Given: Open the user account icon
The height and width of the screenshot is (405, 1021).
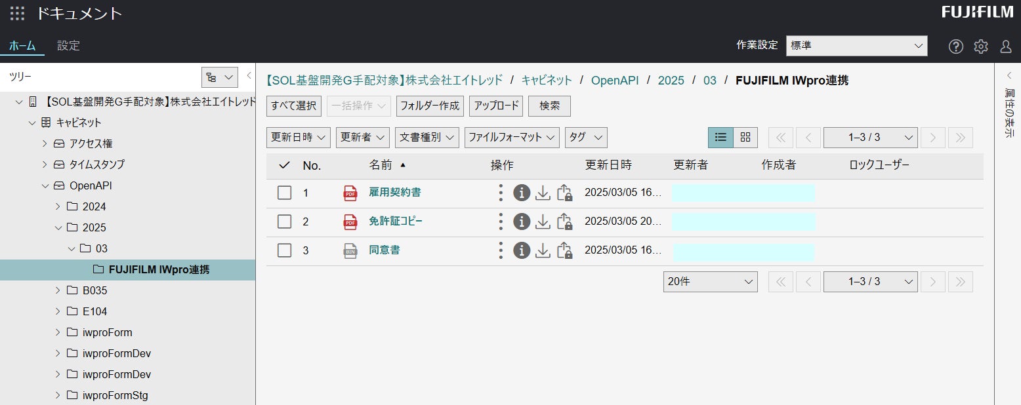Looking at the screenshot, I should 1005,47.
